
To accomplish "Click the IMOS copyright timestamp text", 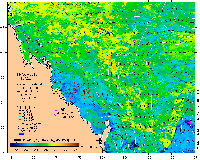I will coord(198,119).
